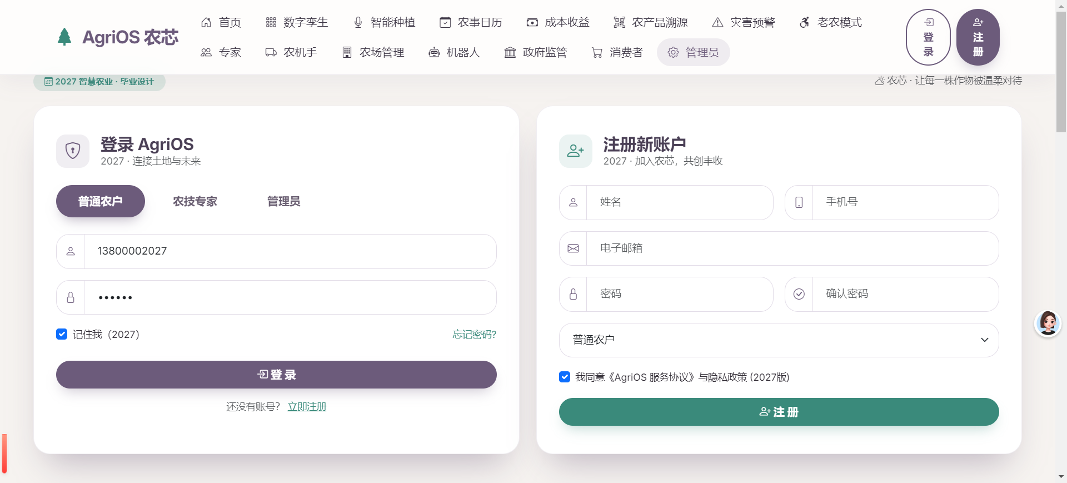The width and height of the screenshot is (1067, 483).
Task: Open the 消费者 consumer page
Action: 617,52
